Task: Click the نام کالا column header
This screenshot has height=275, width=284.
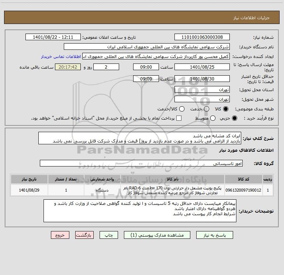Action: (173, 179)
